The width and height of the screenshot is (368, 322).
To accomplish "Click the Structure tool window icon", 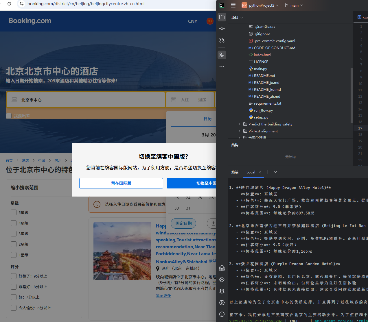I will (x=222, y=55).
